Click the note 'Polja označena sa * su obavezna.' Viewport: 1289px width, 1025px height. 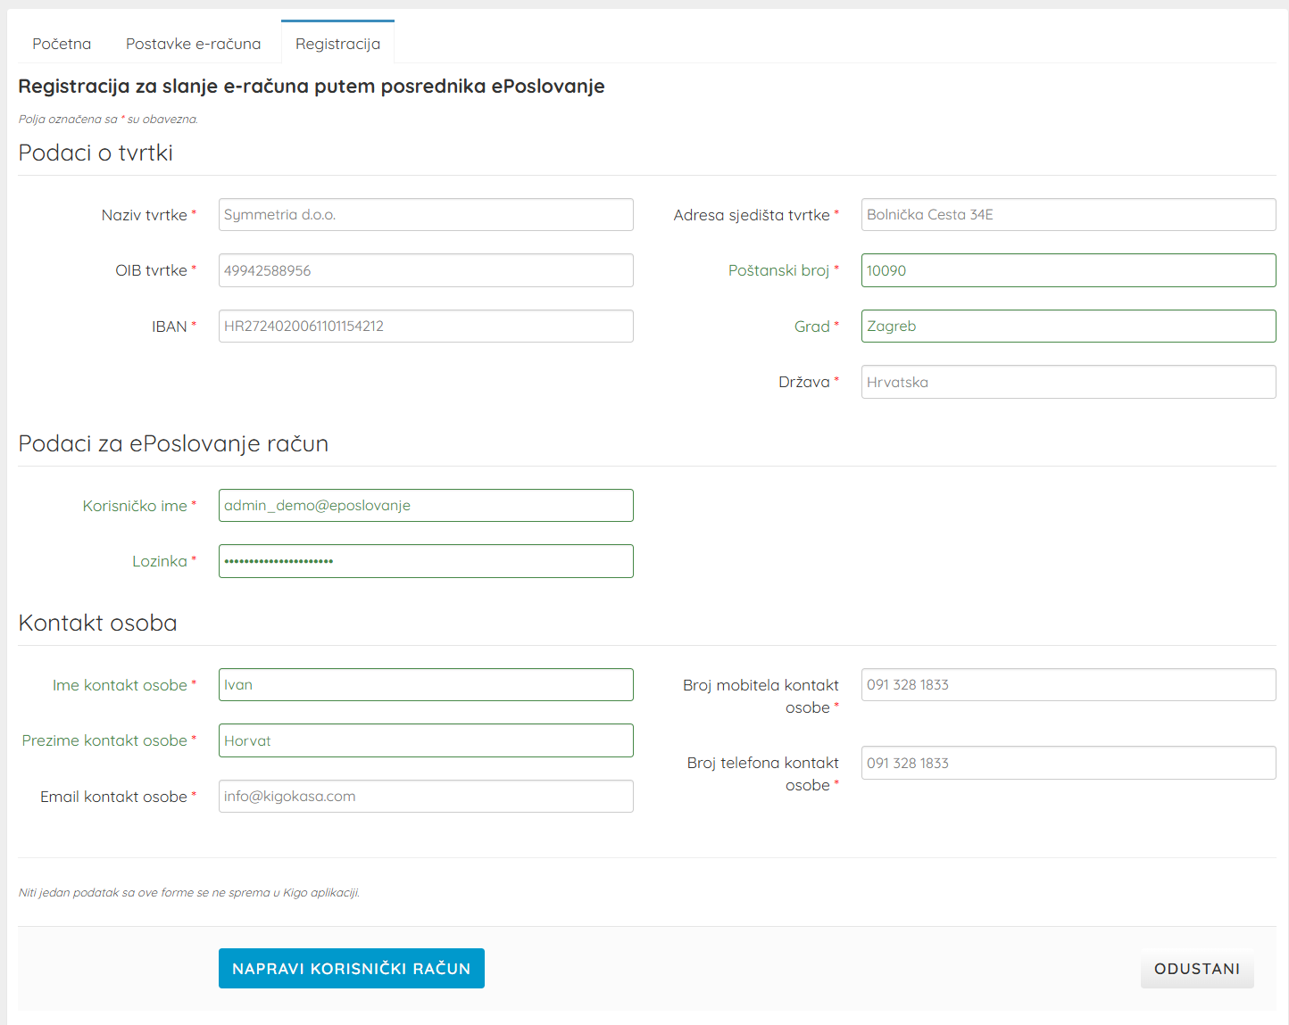pos(108,119)
